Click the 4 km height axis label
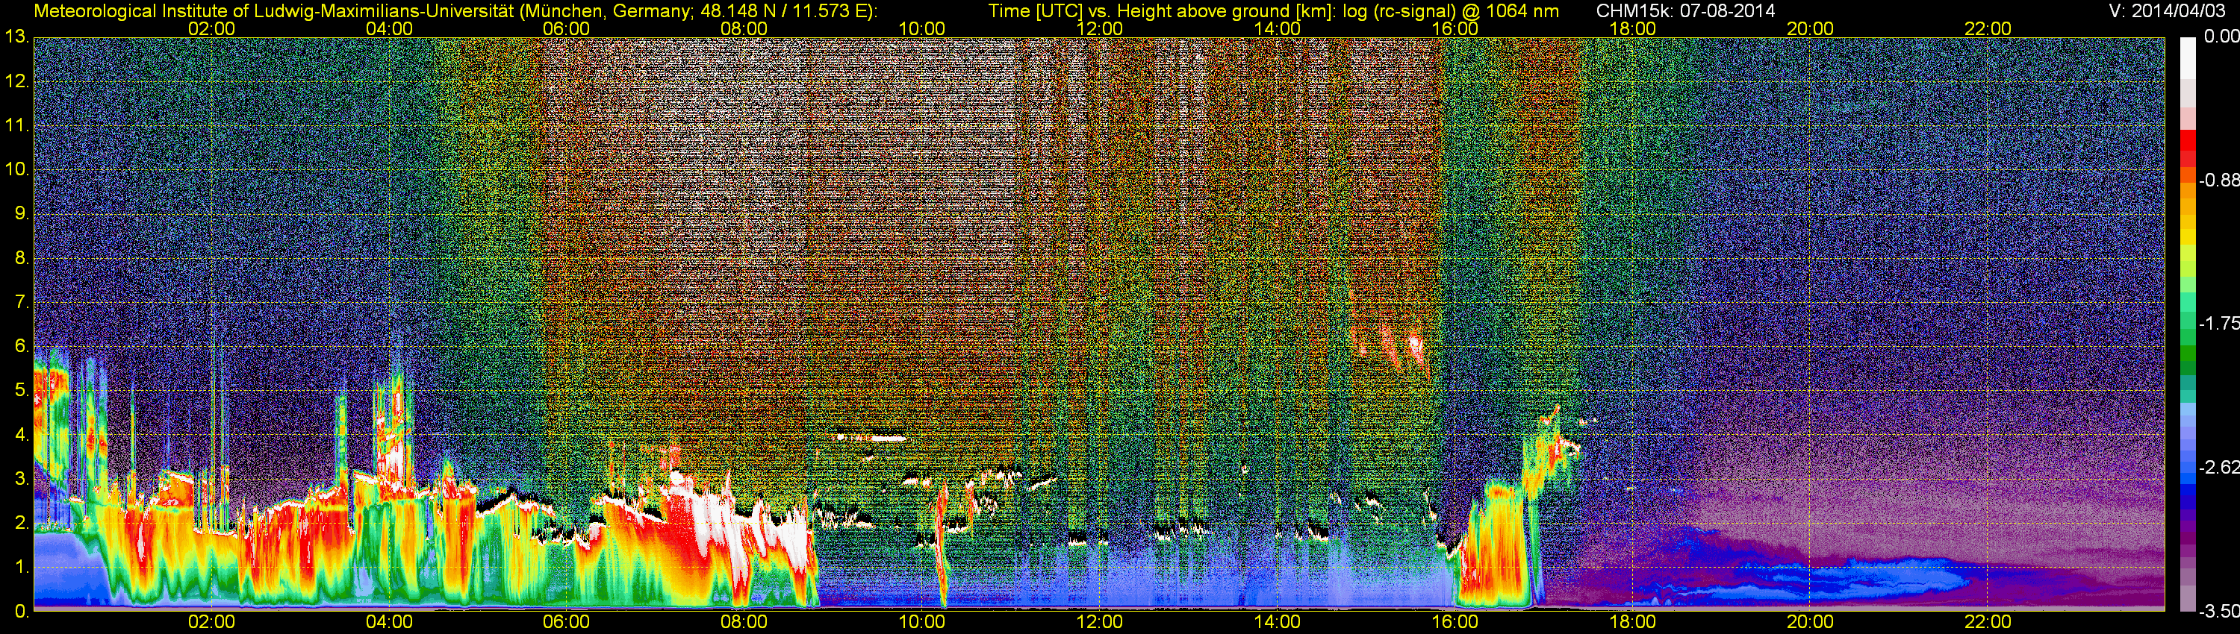This screenshot has width=2240, height=634. tap(22, 434)
